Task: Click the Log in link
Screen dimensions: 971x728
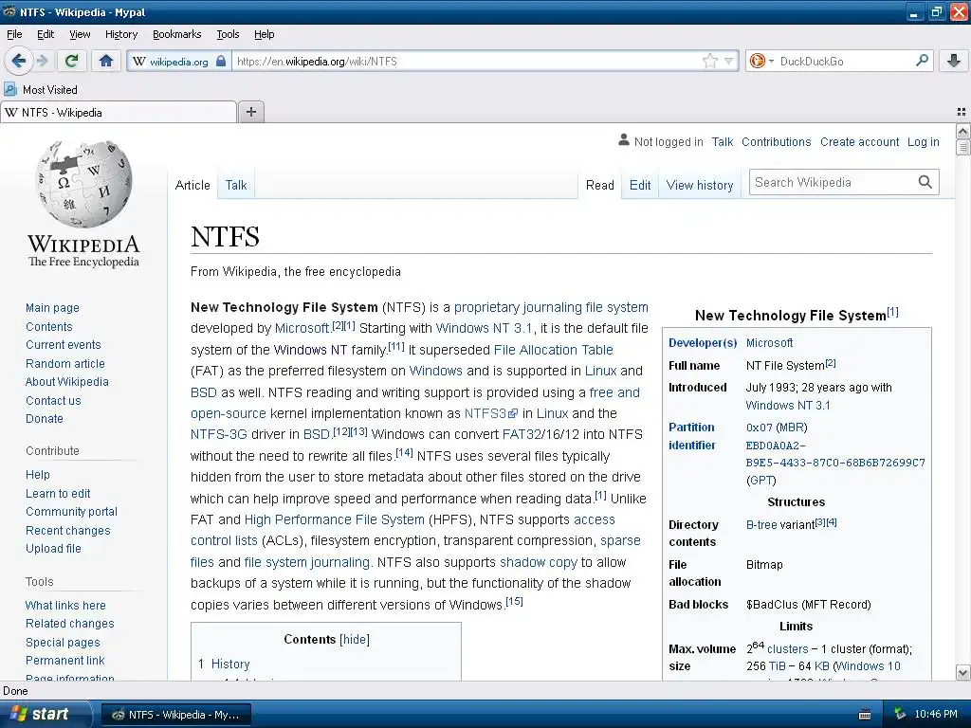Action: [923, 142]
